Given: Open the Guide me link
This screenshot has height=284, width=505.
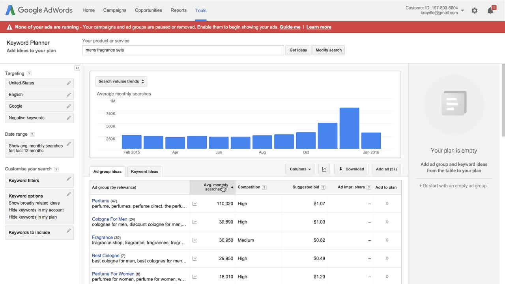Looking at the screenshot, I should pyautogui.click(x=290, y=27).
